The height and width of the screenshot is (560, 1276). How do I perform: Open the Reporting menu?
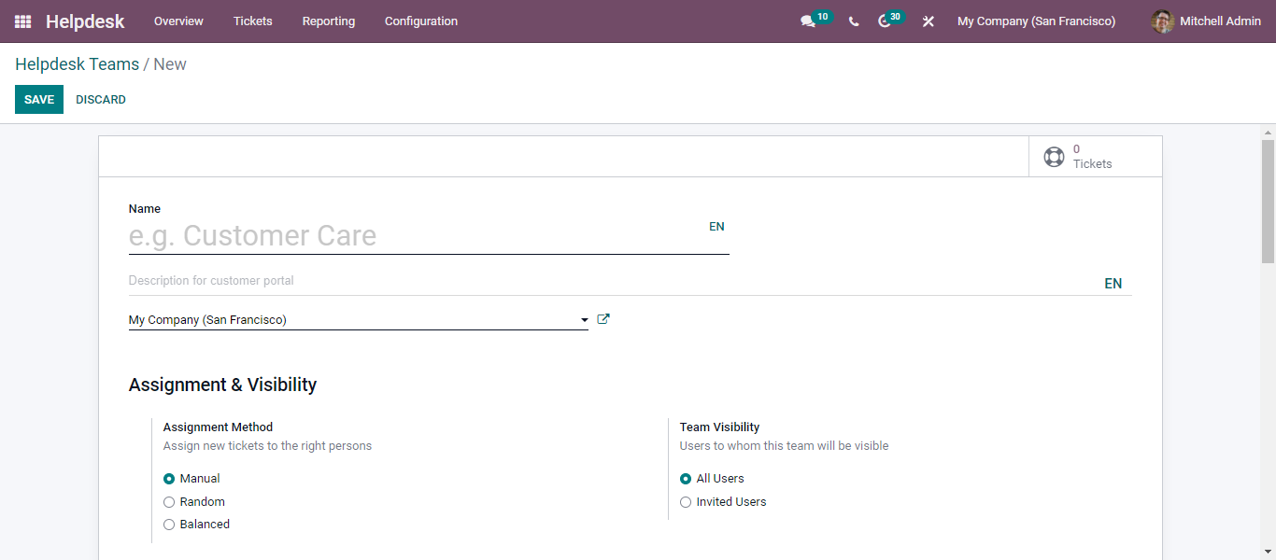coord(329,21)
